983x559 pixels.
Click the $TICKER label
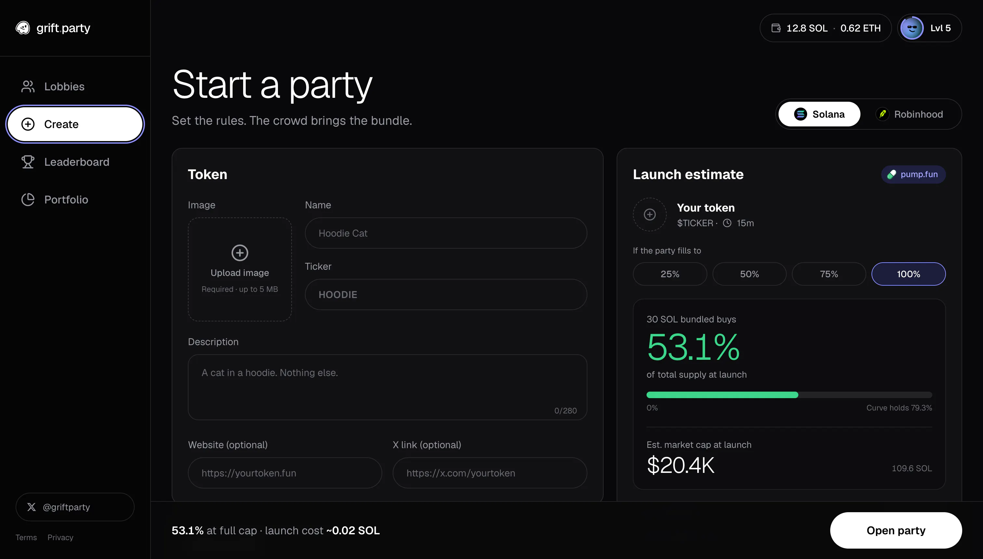click(x=695, y=223)
